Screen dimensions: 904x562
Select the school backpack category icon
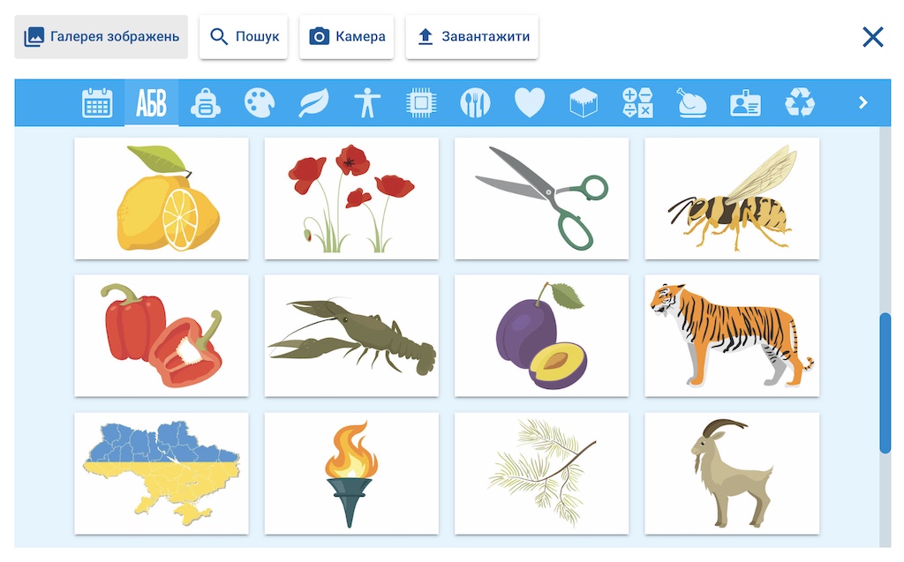click(x=205, y=103)
